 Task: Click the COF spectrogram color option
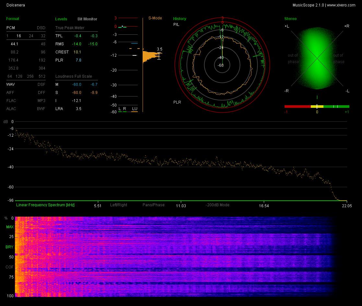(x=9, y=267)
